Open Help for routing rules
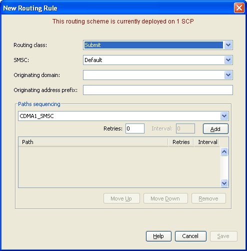Viewport: 247px width, 251px height. pos(158,236)
